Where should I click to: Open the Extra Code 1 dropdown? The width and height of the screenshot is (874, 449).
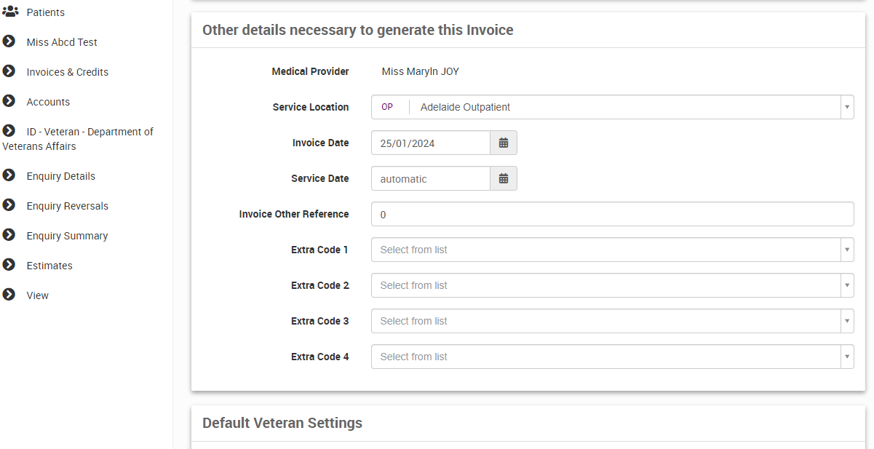click(846, 250)
